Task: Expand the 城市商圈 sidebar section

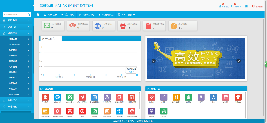Action: pyautogui.click(x=16, y=107)
